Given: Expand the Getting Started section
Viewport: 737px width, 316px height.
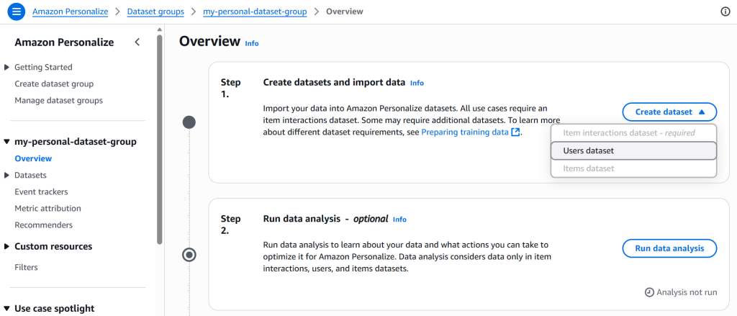Looking at the screenshot, I should point(6,67).
